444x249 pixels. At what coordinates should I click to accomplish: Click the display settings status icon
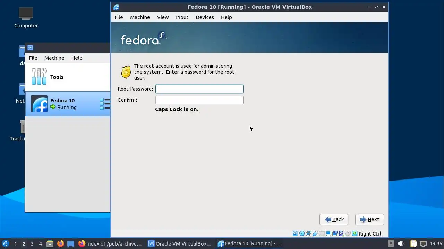[x=328, y=233]
